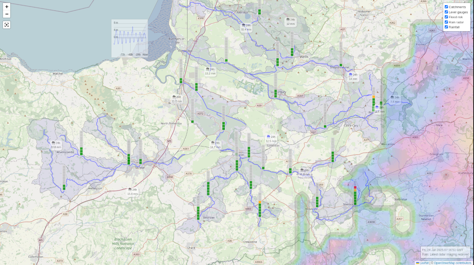Click the 12 mm rainfall marker north of Wells
The width and height of the screenshot is (474, 265).
(x=290, y=21)
